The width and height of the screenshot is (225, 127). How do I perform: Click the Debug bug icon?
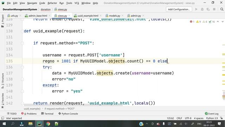tap(202, 10)
